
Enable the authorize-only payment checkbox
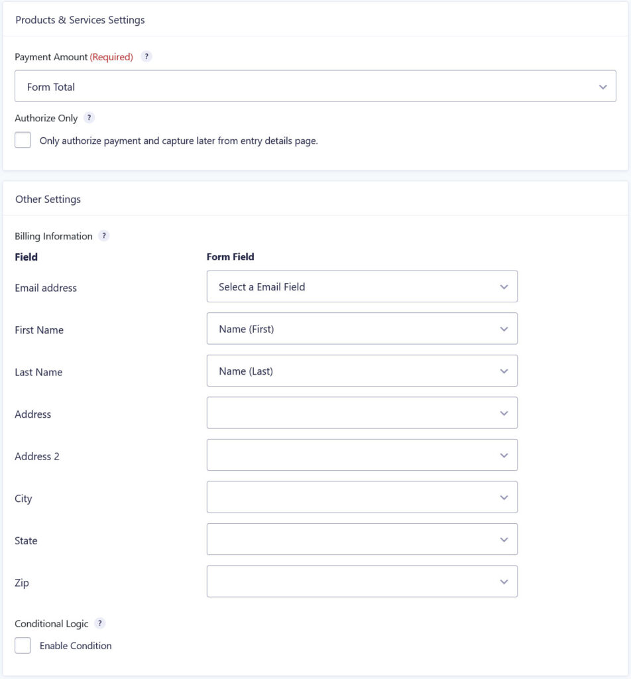23,139
